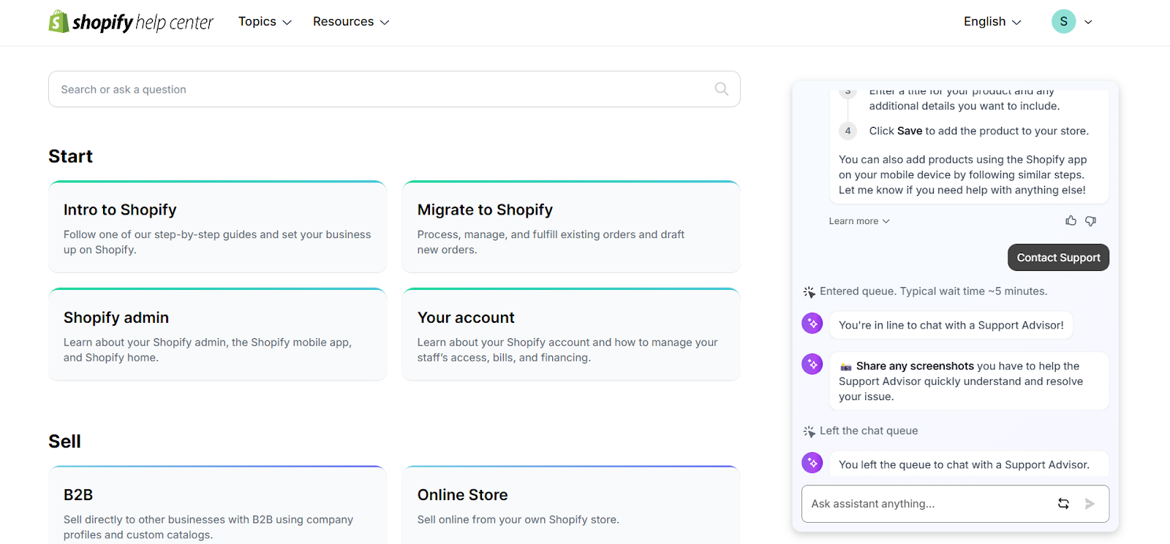Click the send message arrow icon
This screenshot has height=544, width=1170.
[1090, 504]
